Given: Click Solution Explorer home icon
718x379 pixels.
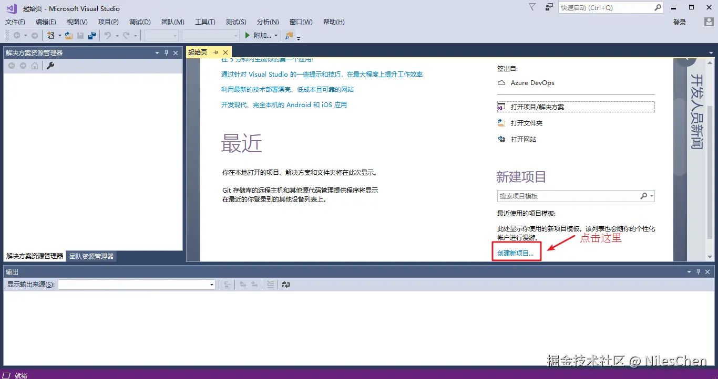Looking at the screenshot, I should pos(35,66).
